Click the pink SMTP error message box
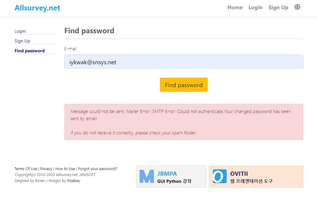The image size is (317, 201). 184,122
